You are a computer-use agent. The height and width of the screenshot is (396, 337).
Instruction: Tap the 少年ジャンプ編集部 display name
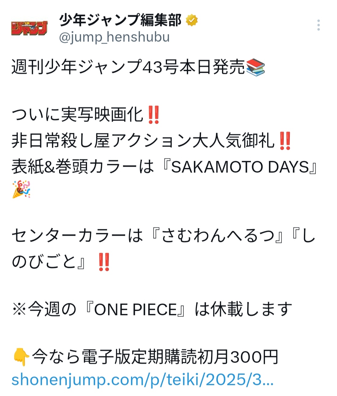coord(120,20)
